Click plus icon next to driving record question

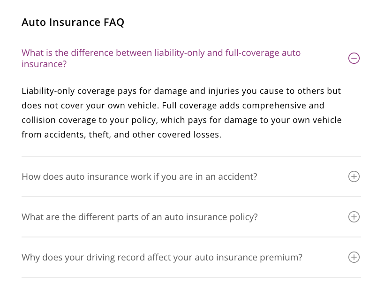pos(354,257)
